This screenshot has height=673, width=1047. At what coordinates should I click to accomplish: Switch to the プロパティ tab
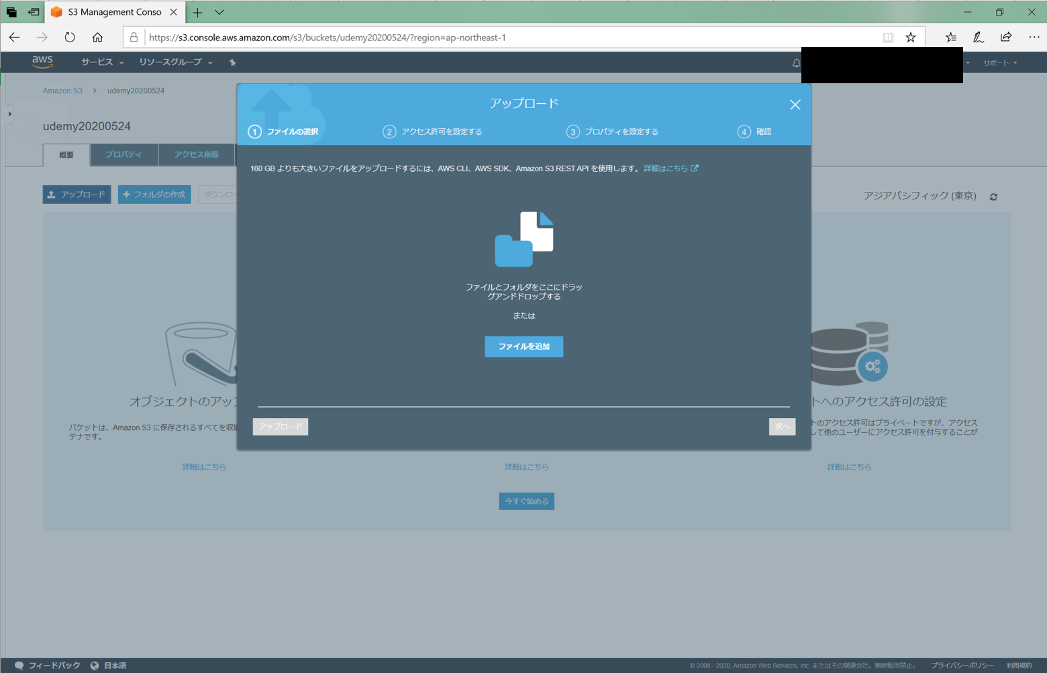click(123, 154)
